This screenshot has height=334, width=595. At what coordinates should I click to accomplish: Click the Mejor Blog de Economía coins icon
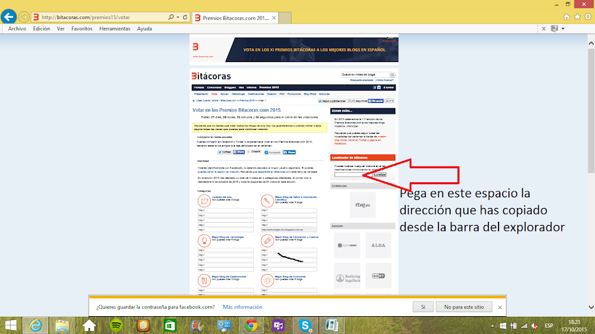click(267, 281)
